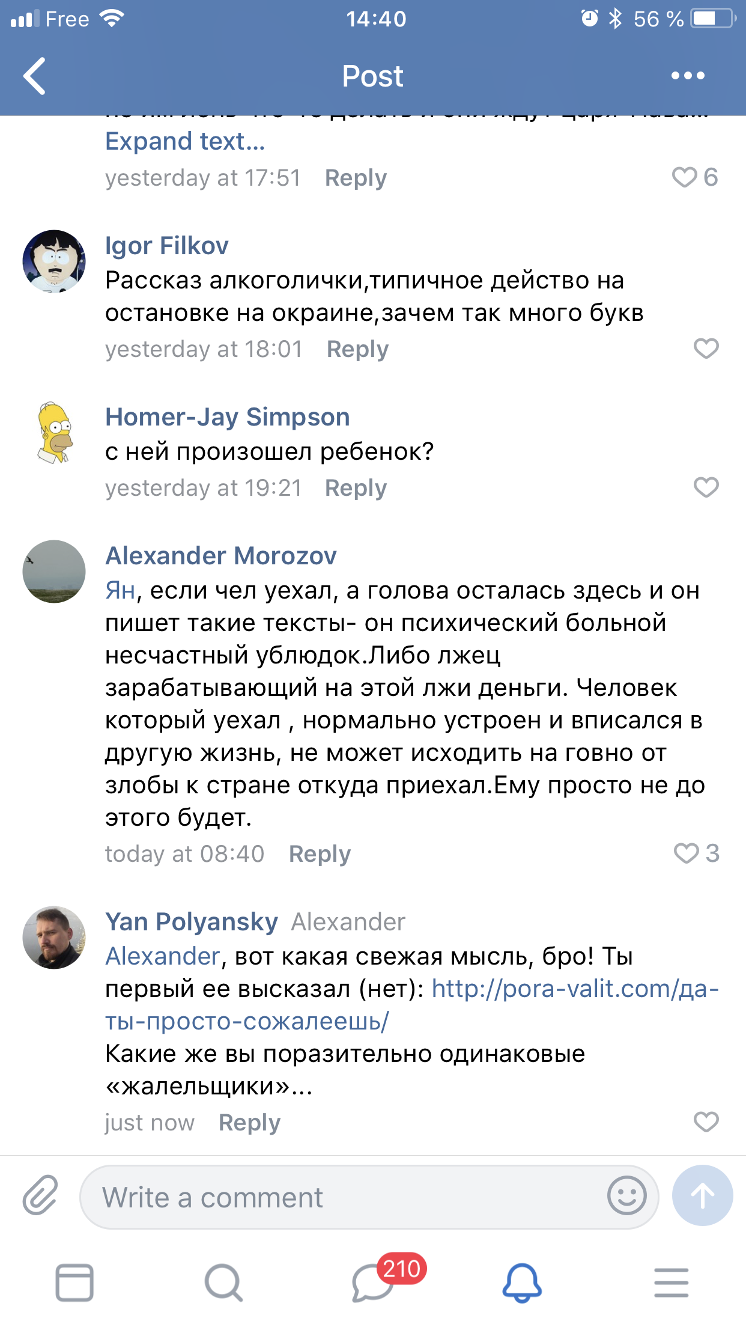Open the notifications bell tab

(x=521, y=1283)
